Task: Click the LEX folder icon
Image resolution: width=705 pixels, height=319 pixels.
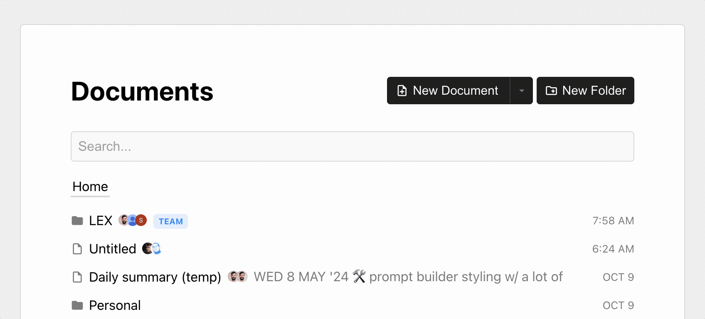Action: [x=77, y=221]
